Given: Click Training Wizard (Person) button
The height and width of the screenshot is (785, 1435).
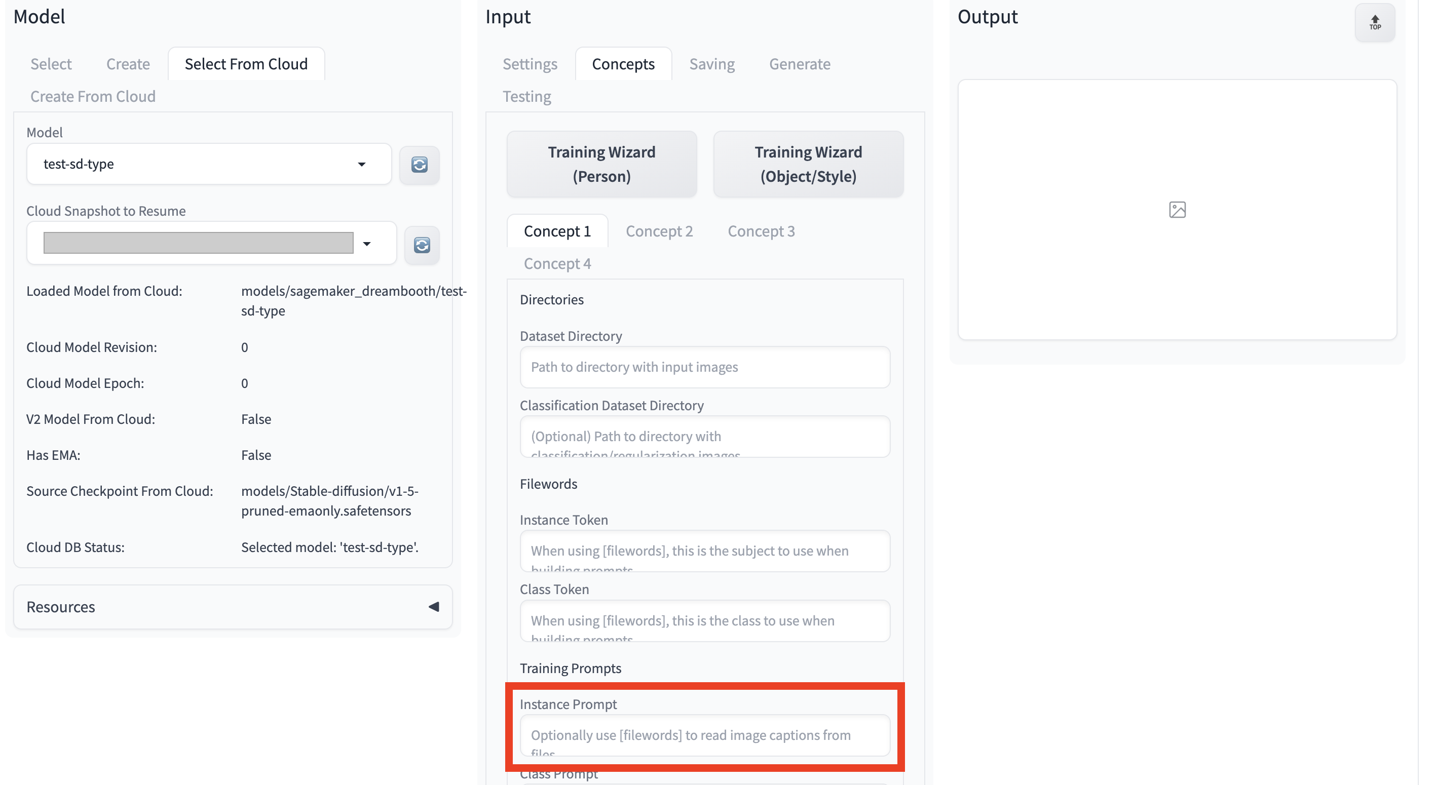Looking at the screenshot, I should [601, 164].
